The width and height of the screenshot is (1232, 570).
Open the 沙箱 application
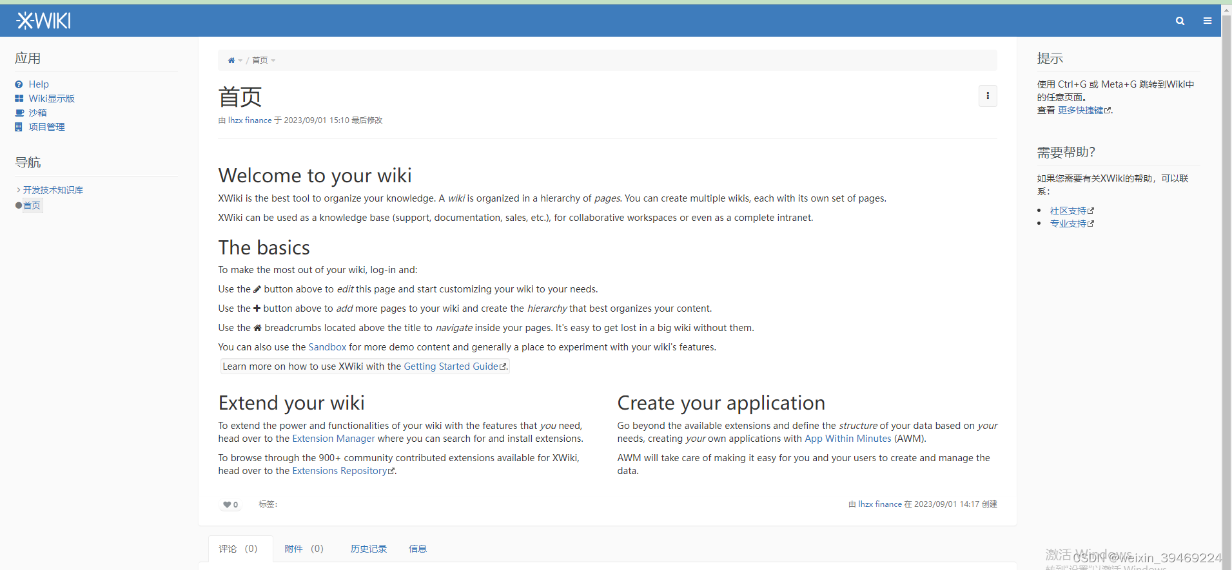pyautogui.click(x=37, y=113)
